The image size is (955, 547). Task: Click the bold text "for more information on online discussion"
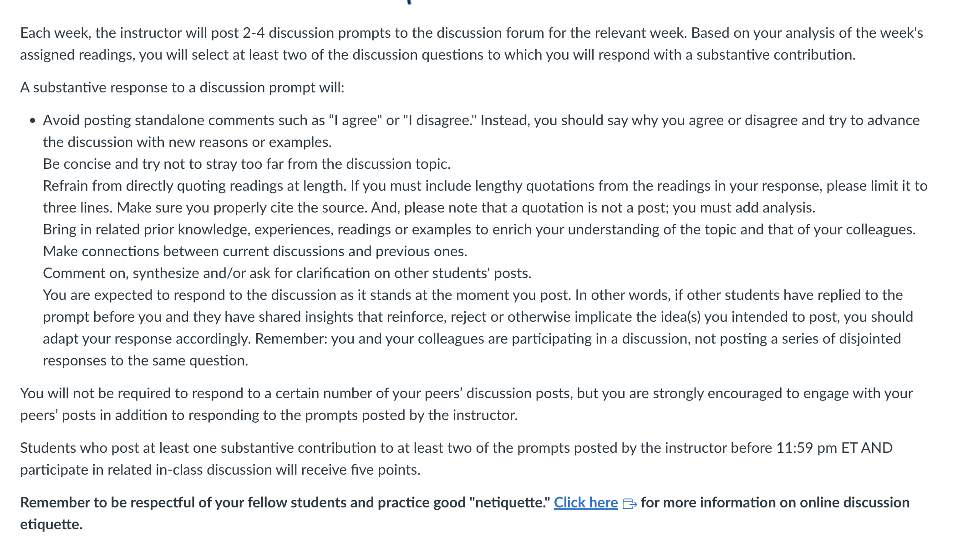[x=775, y=502]
